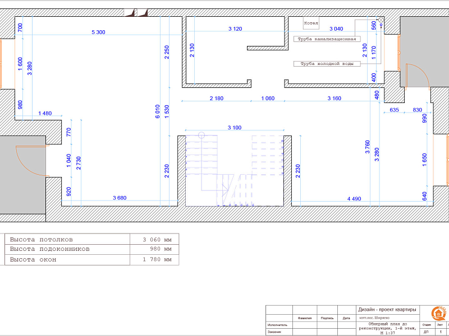
Task: Click the orange house logo in title block
Action: [x=439, y=313]
